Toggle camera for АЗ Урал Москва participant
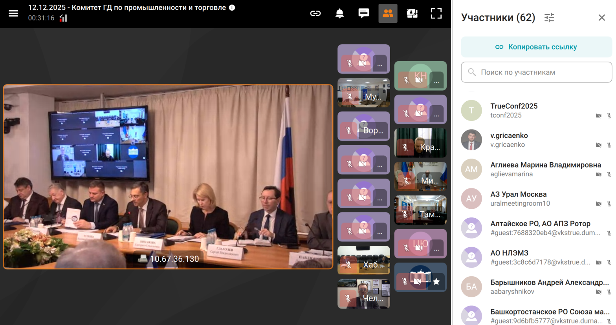 click(x=598, y=204)
